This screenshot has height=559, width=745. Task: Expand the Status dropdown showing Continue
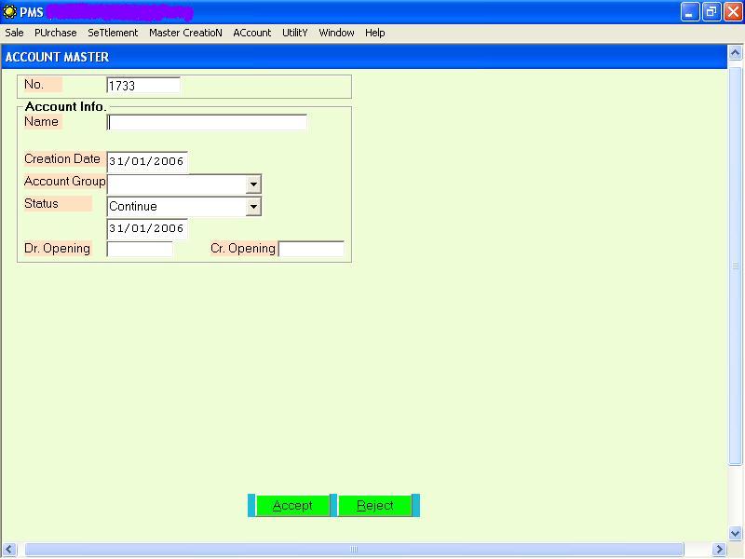pos(253,207)
